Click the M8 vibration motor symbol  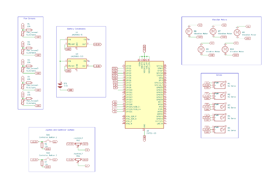237,33
